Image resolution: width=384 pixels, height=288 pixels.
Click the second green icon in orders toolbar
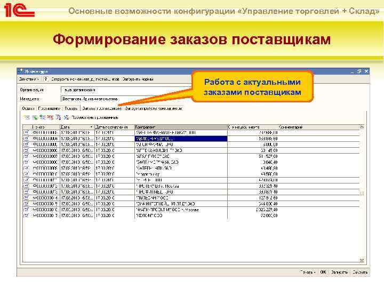point(35,117)
